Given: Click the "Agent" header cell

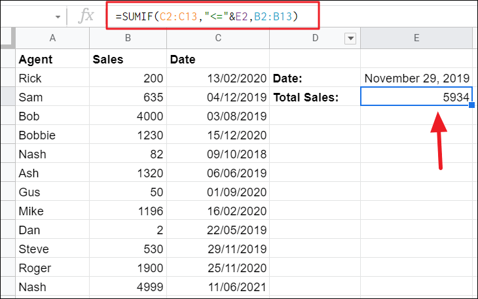Looking at the screenshot, I should tap(52, 60).
